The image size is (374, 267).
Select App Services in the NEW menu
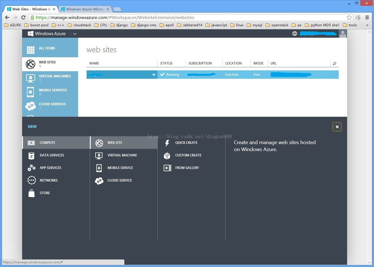click(x=56, y=168)
